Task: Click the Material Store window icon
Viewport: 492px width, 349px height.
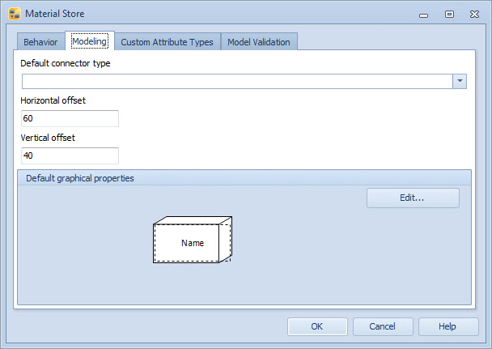Action: click(14, 14)
